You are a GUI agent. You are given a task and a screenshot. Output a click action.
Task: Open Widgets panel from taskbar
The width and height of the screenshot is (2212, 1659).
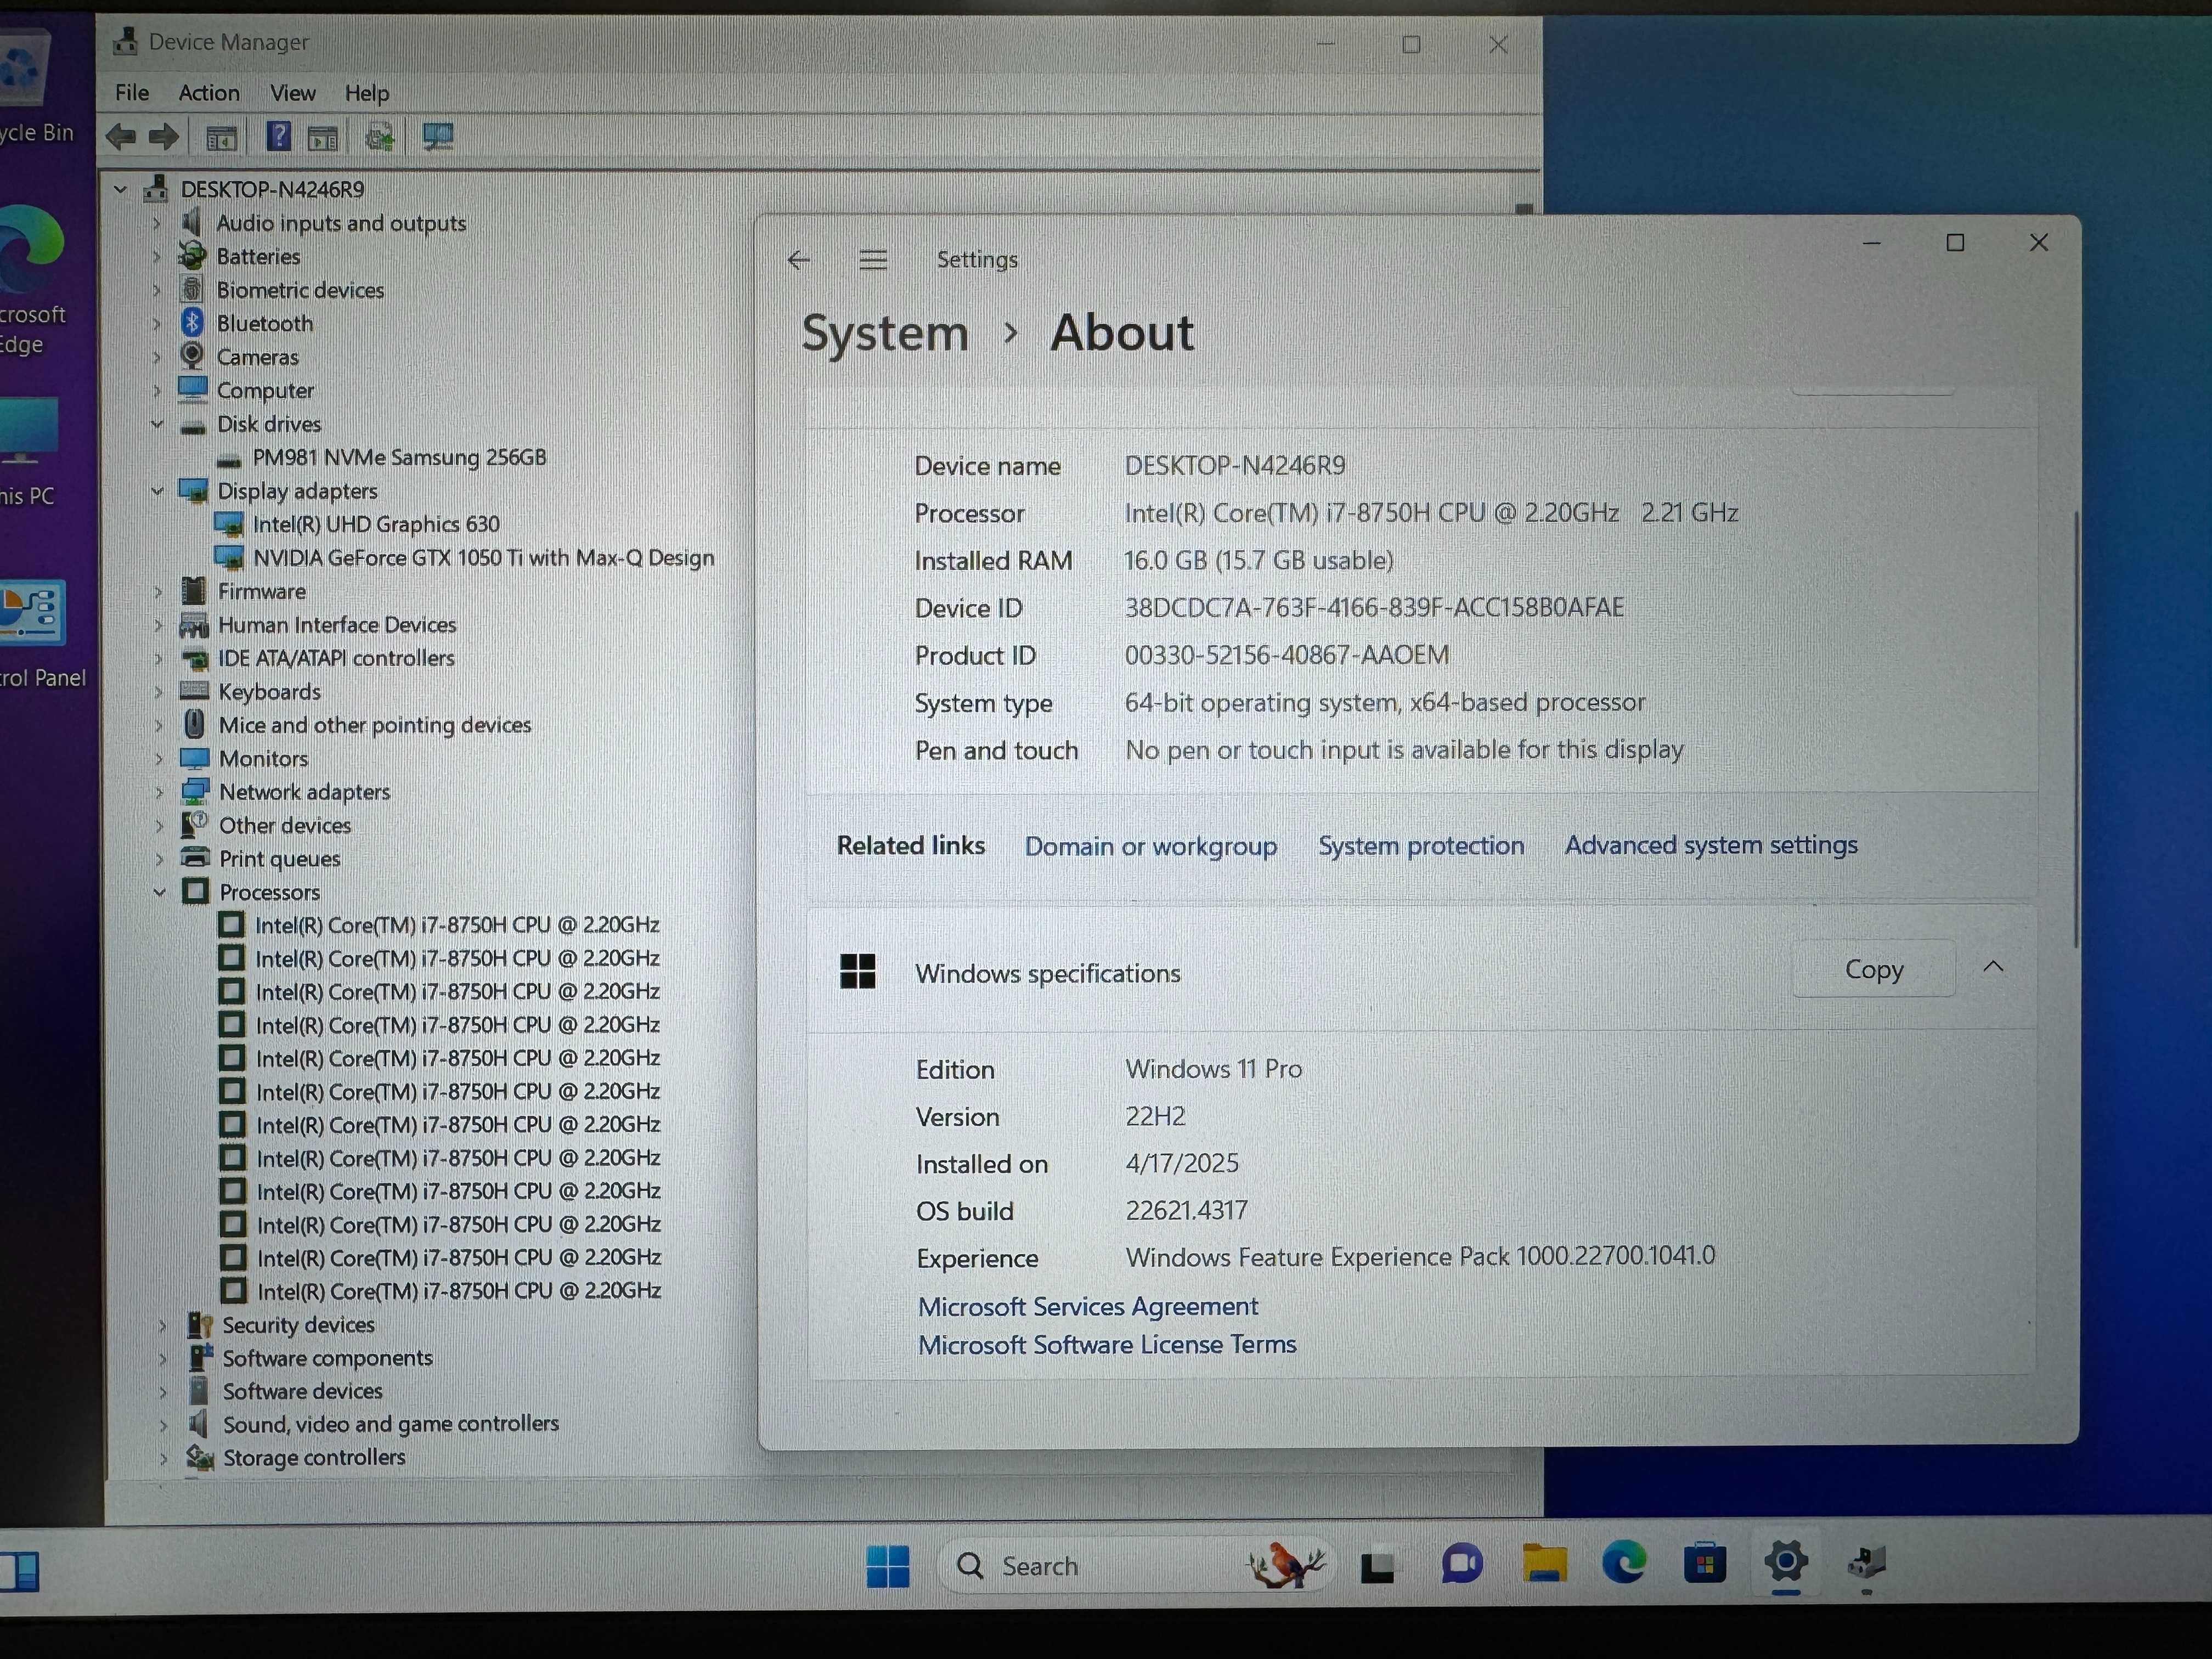(20, 1571)
